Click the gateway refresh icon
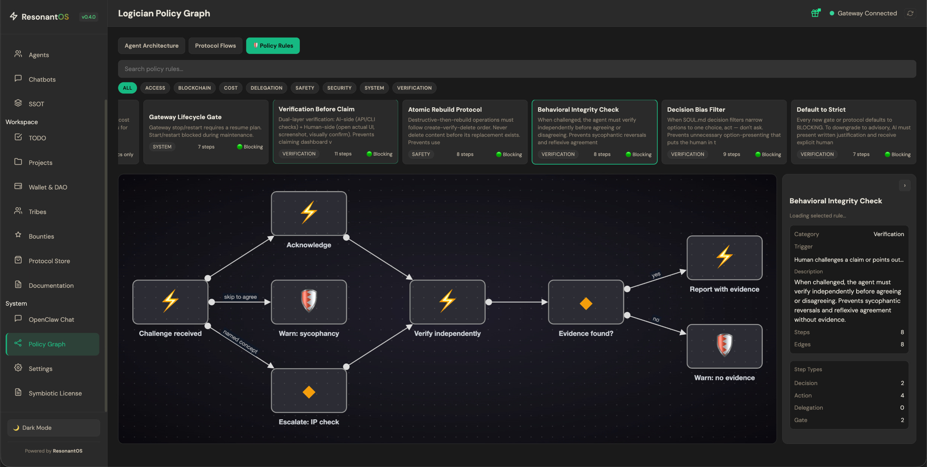The height and width of the screenshot is (467, 927). point(910,13)
